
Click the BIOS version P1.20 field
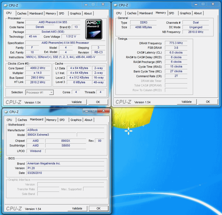[66, 168]
